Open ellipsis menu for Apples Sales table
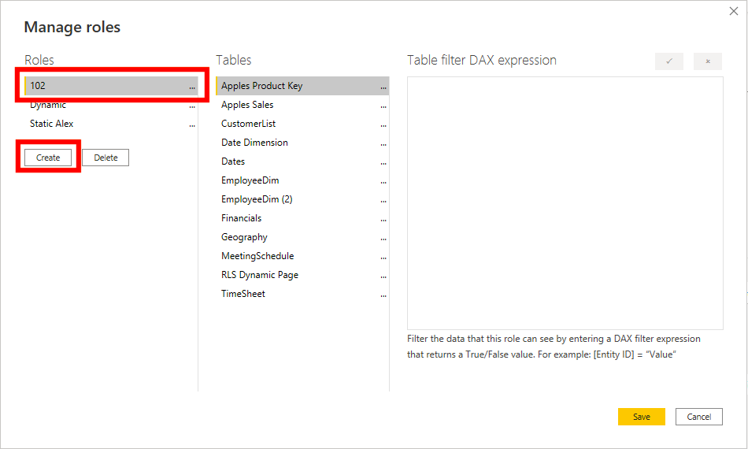Image resolution: width=748 pixels, height=449 pixels. point(383,106)
